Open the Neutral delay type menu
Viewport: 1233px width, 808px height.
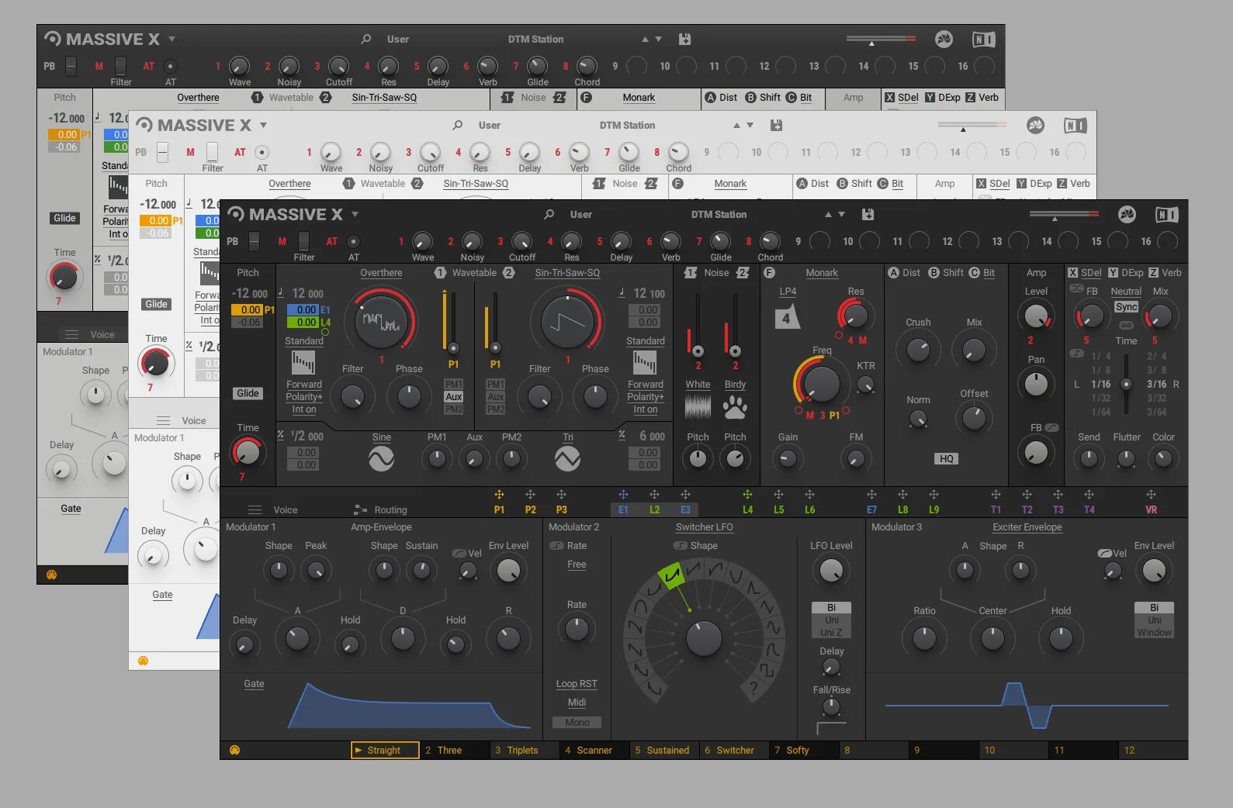pyautogui.click(x=1126, y=292)
